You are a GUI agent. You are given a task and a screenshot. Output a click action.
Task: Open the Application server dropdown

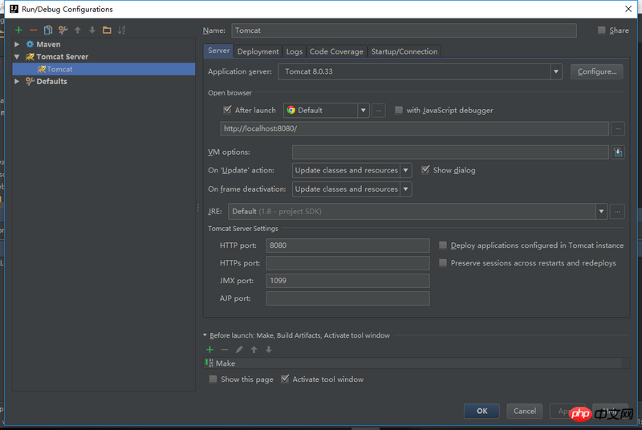555,71
